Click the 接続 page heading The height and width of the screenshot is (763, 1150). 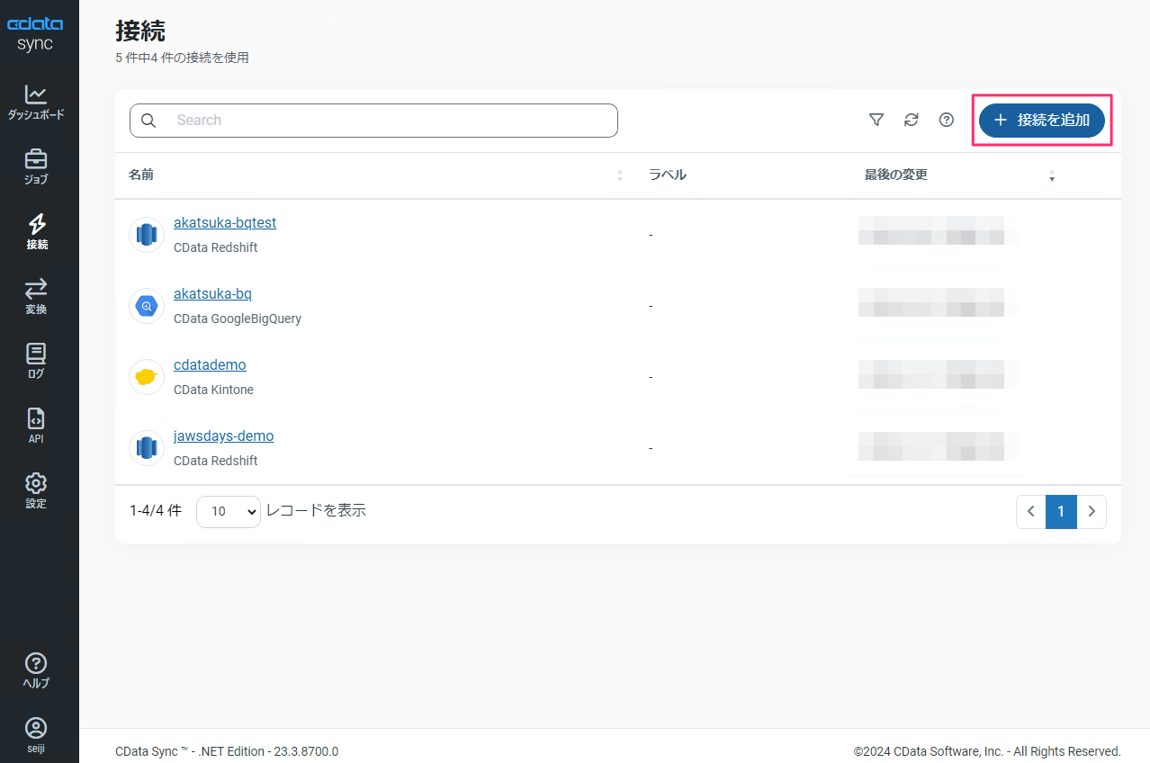click(140, 30)
